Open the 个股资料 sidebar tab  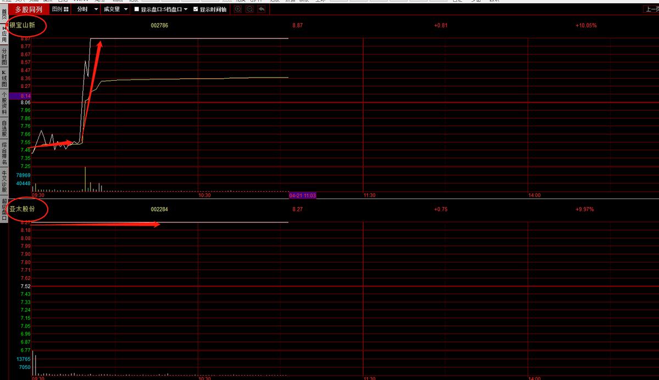coord(4,103)
